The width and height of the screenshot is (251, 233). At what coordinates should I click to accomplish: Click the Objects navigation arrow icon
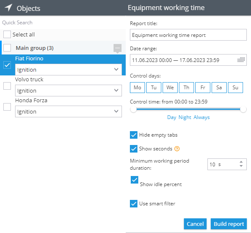(x=8, y=8)
